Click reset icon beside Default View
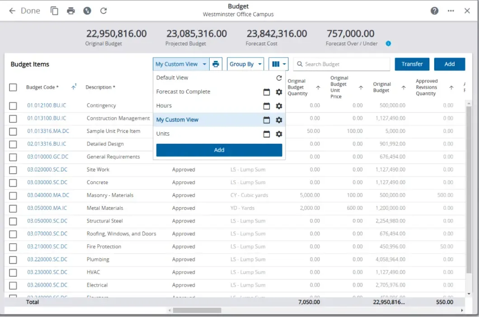The height and width of the screenshot is (317, 479). [x=279, y=78]
